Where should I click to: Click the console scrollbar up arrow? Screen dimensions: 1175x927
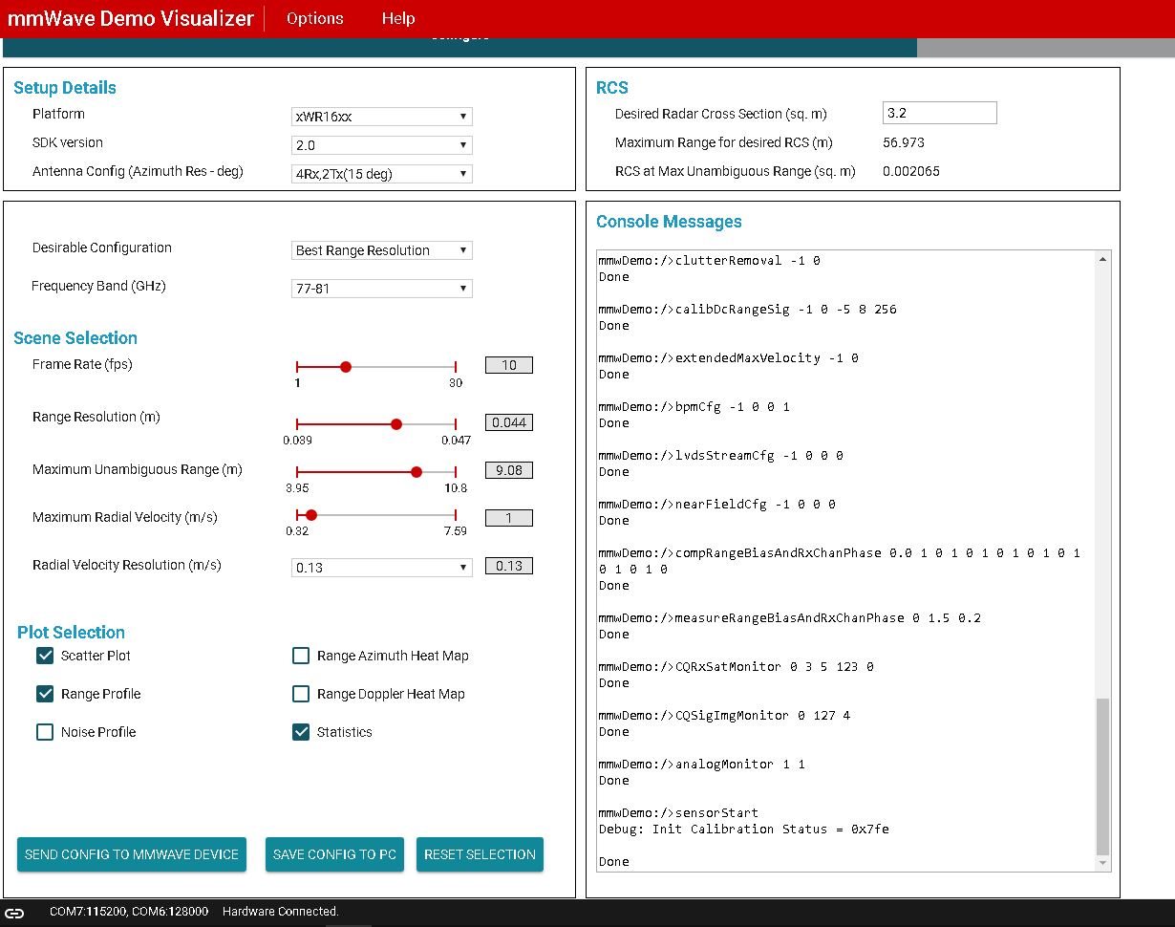(1103, 259)
